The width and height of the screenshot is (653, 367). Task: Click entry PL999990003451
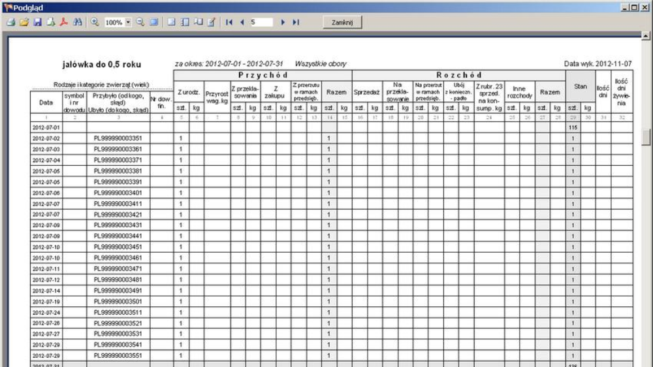pos(118,247)
